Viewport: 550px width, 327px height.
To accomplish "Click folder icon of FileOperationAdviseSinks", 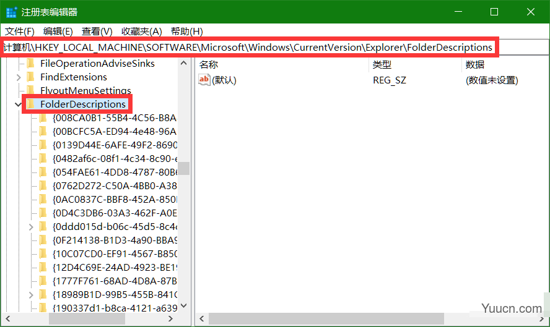I will [x=30, y=64].
